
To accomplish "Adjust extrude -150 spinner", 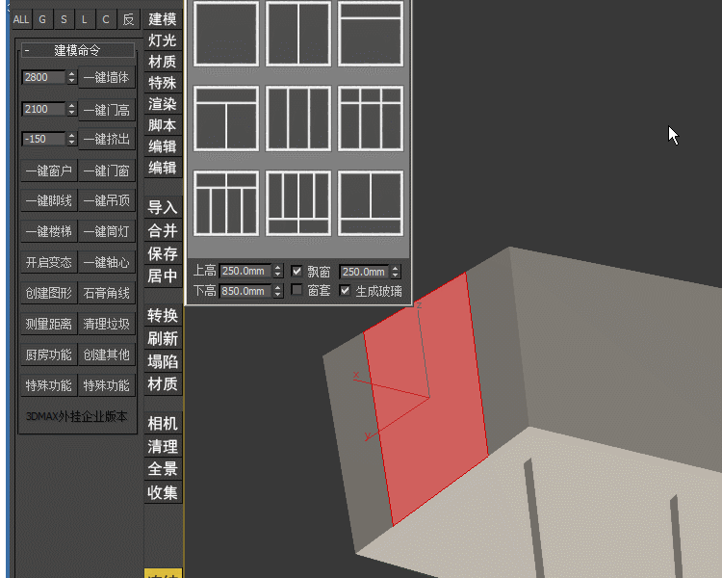I will pyautogui.click(x=71, y=139).
